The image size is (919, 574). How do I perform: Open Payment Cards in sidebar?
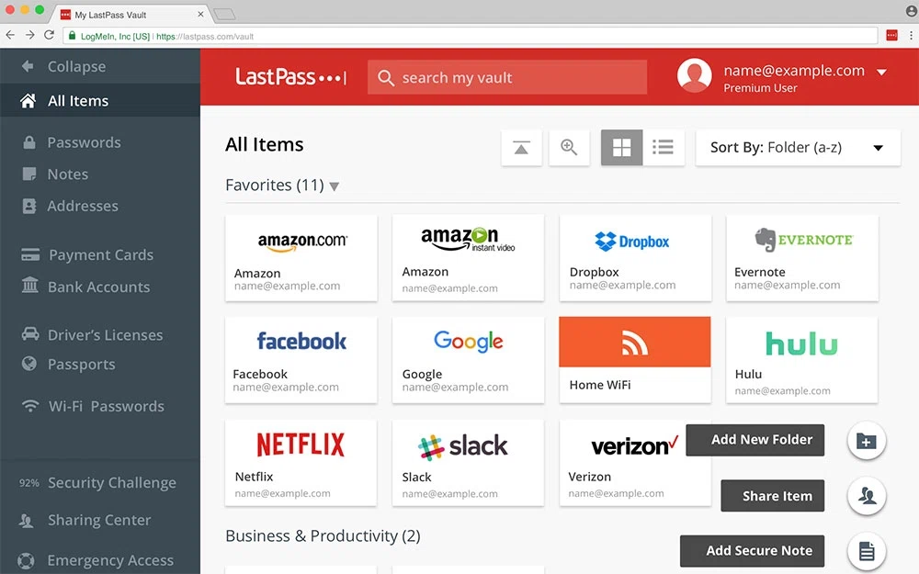point(101,254)
